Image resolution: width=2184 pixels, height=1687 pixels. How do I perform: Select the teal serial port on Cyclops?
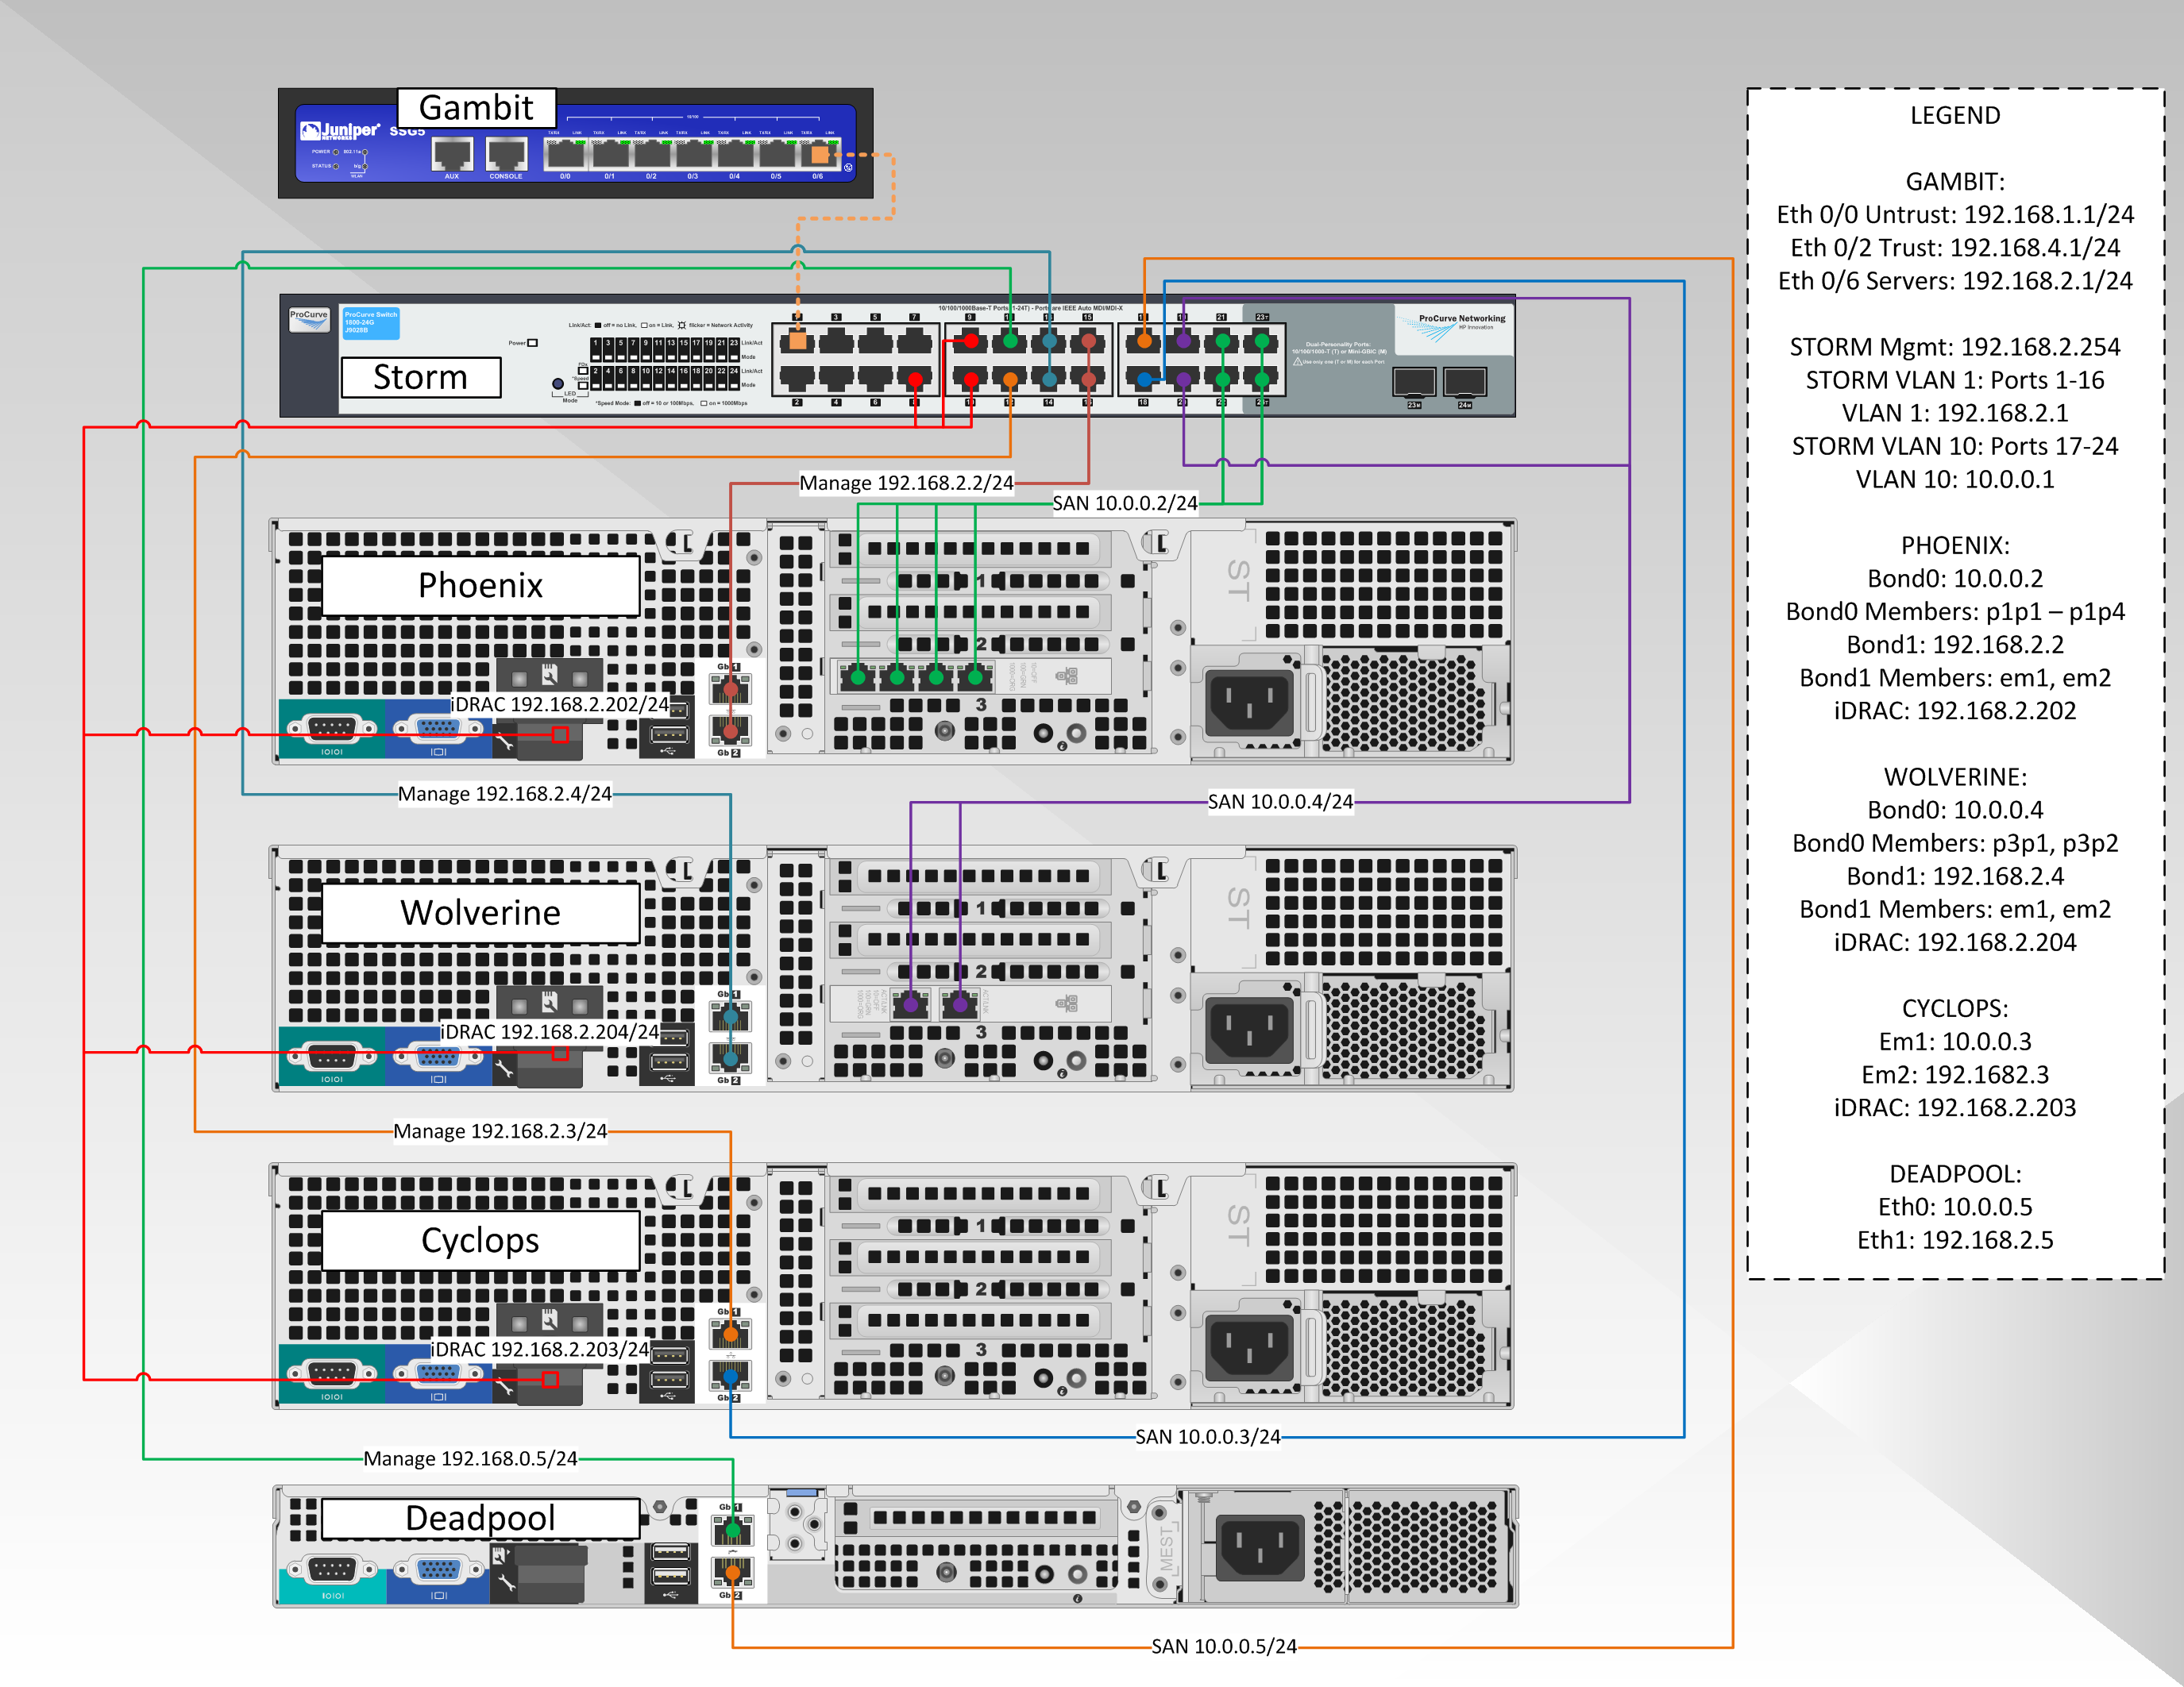pyautogui.click(x=331, y=1373)
